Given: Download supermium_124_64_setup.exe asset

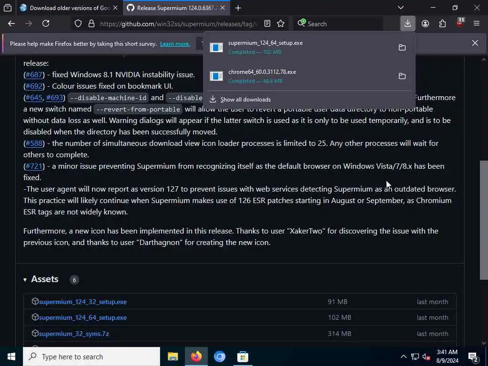Looking at the screenshot, I should tap(83, 318).
